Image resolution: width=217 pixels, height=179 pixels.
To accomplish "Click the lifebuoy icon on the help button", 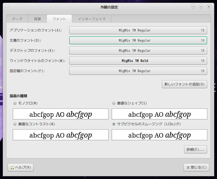I will pos(12,168).
